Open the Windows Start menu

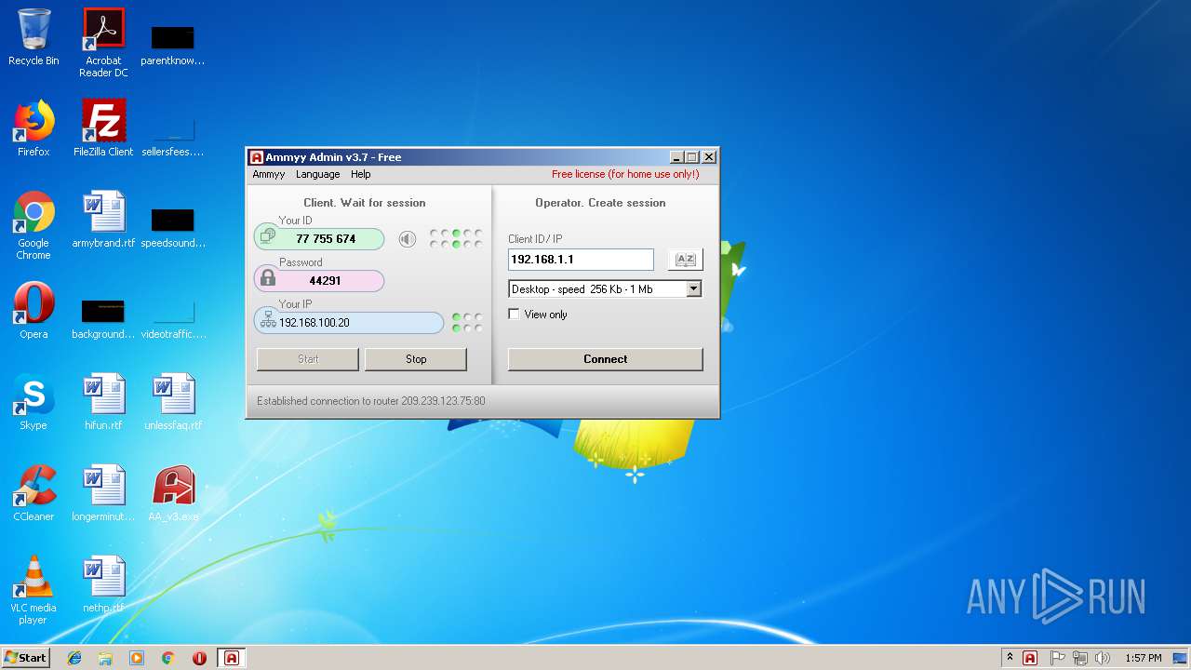[25, 658]
